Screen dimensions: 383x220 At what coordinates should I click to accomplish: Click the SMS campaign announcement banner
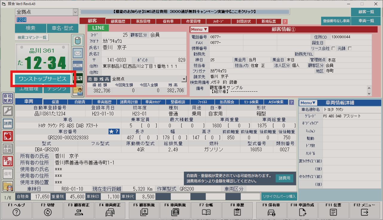coord(185,12)
